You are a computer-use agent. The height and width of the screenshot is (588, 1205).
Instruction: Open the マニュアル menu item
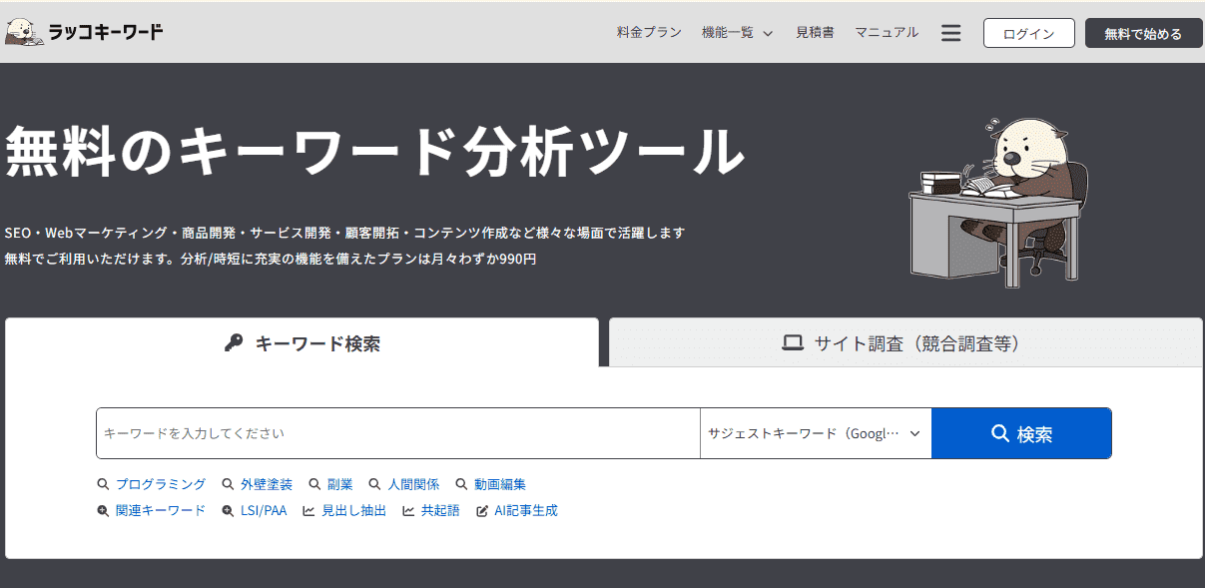[886, 33]
